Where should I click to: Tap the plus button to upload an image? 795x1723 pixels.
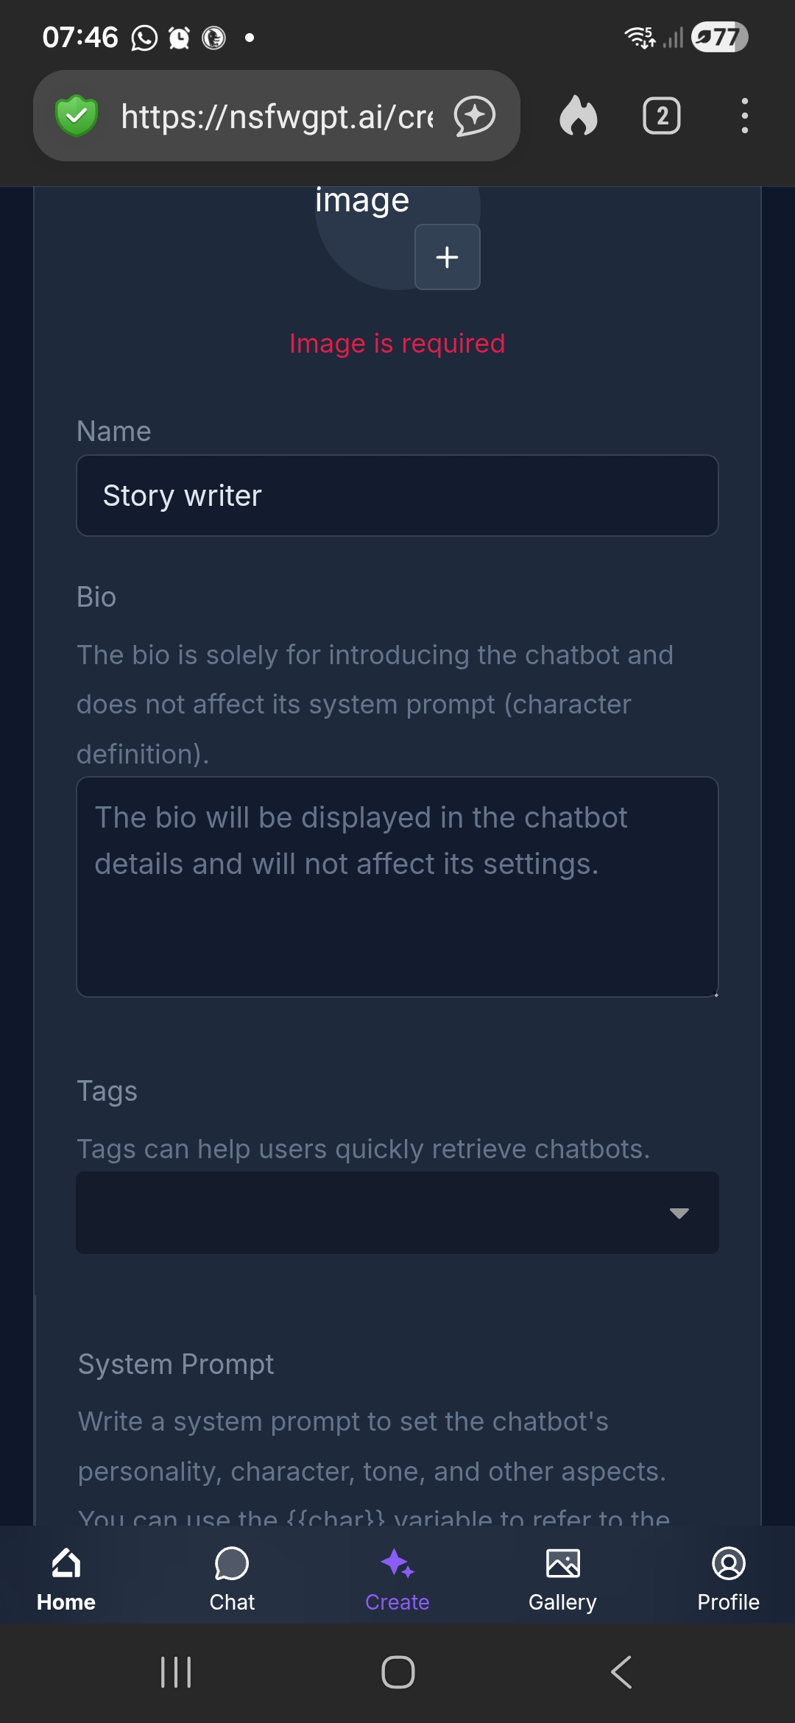[x=447, y=256]
